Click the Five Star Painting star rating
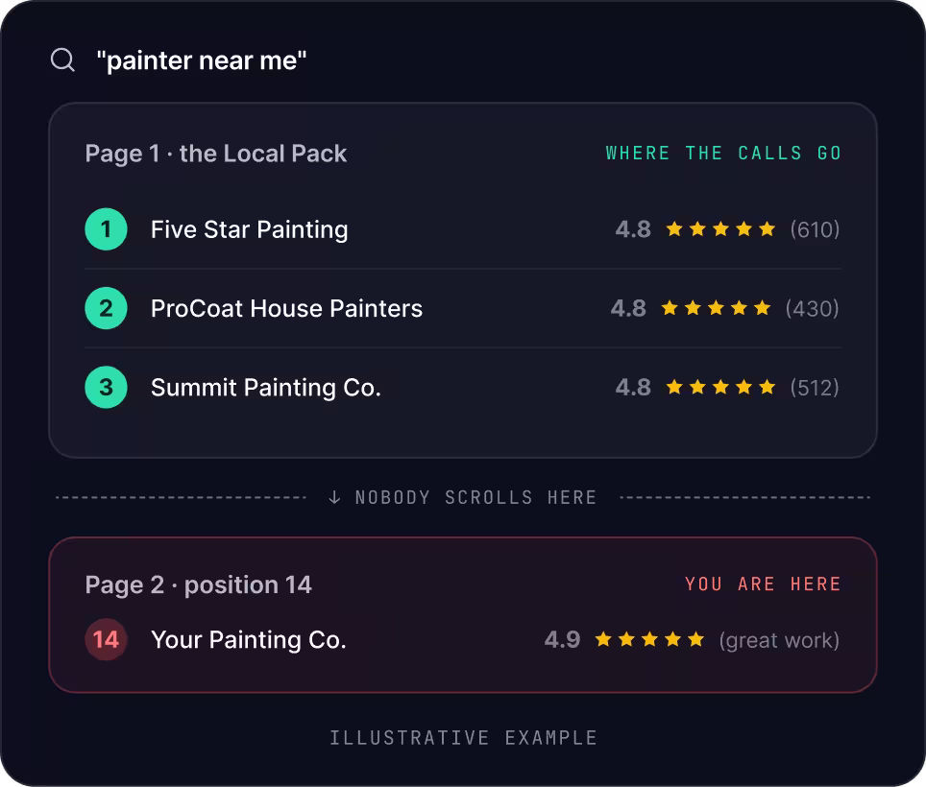This screenshot has width=926, height=787. 720,229
